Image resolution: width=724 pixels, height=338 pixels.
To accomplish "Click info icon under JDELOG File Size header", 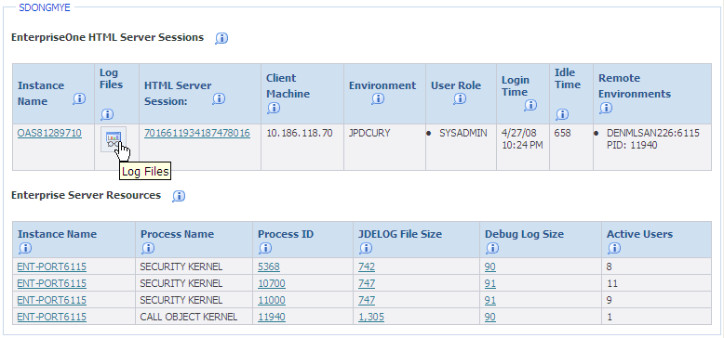I will point(365,249).
